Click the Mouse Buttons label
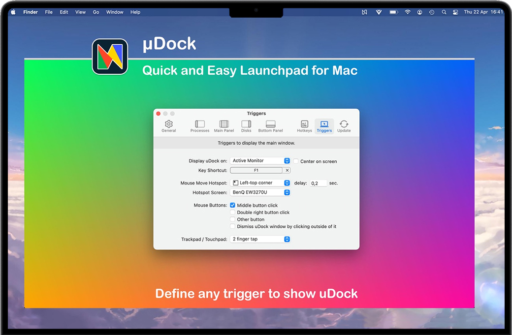 click(210, 205)
